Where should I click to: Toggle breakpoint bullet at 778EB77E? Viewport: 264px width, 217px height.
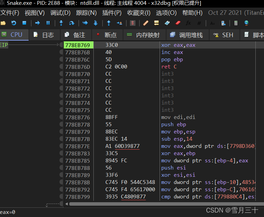click(61, 146)
